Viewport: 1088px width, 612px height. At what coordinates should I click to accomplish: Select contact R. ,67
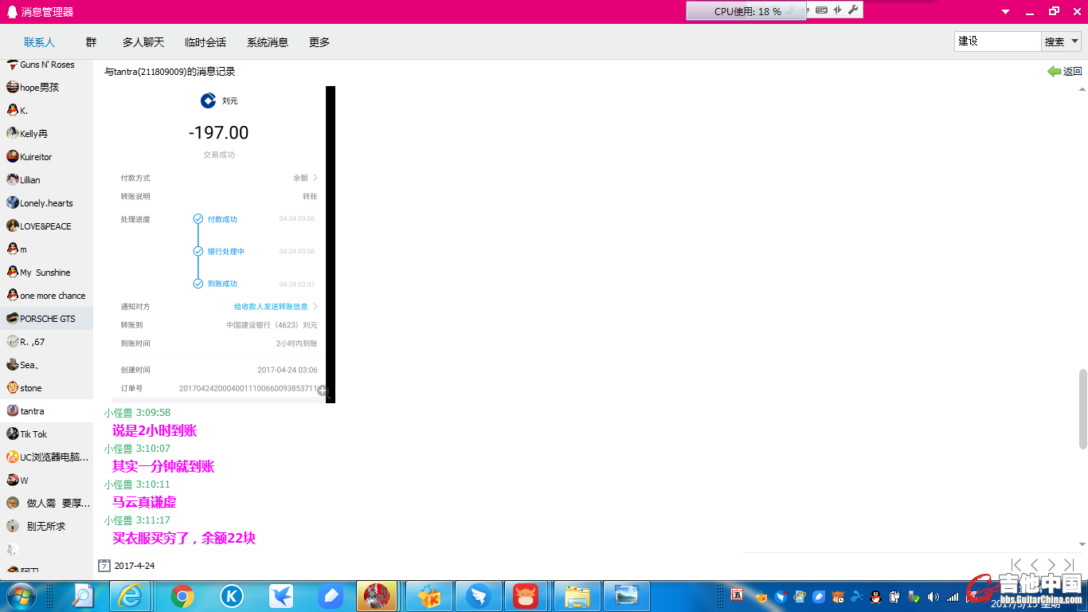pos(46,342)
